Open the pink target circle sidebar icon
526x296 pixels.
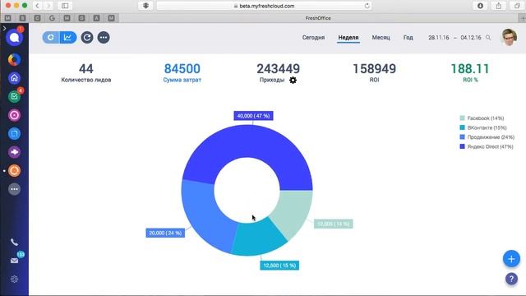(14, 115)
